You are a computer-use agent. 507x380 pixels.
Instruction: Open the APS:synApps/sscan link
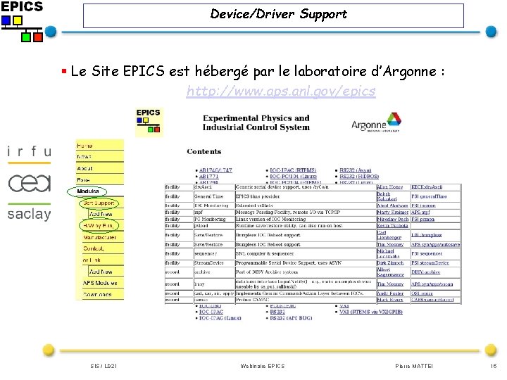pyautogui.click(x=432, y=284)
